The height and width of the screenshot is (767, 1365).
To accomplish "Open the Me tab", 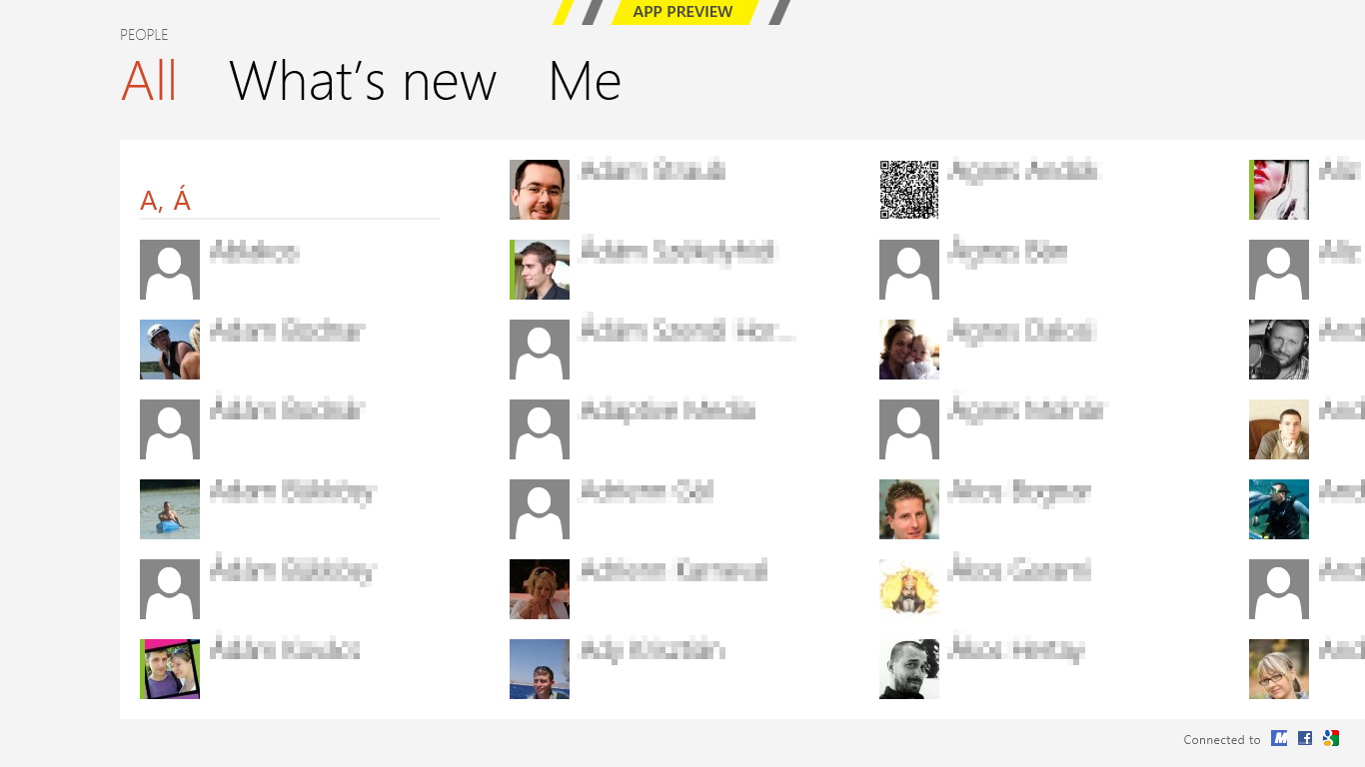I will (585, 81).
